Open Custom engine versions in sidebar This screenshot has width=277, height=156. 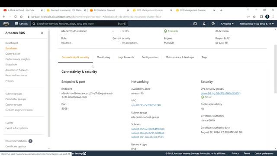tap(19, 110)
